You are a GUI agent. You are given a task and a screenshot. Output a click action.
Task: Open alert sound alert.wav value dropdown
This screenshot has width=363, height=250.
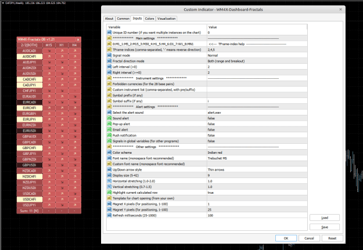(257, 113)
